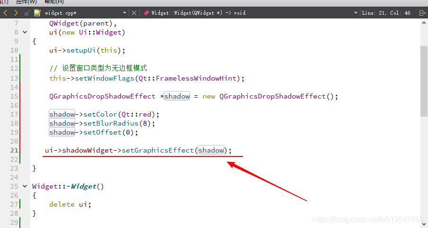Click the Chinese comment on line 12
The width and height of the screenshot is (428, 228).
[x=98, y=68]
